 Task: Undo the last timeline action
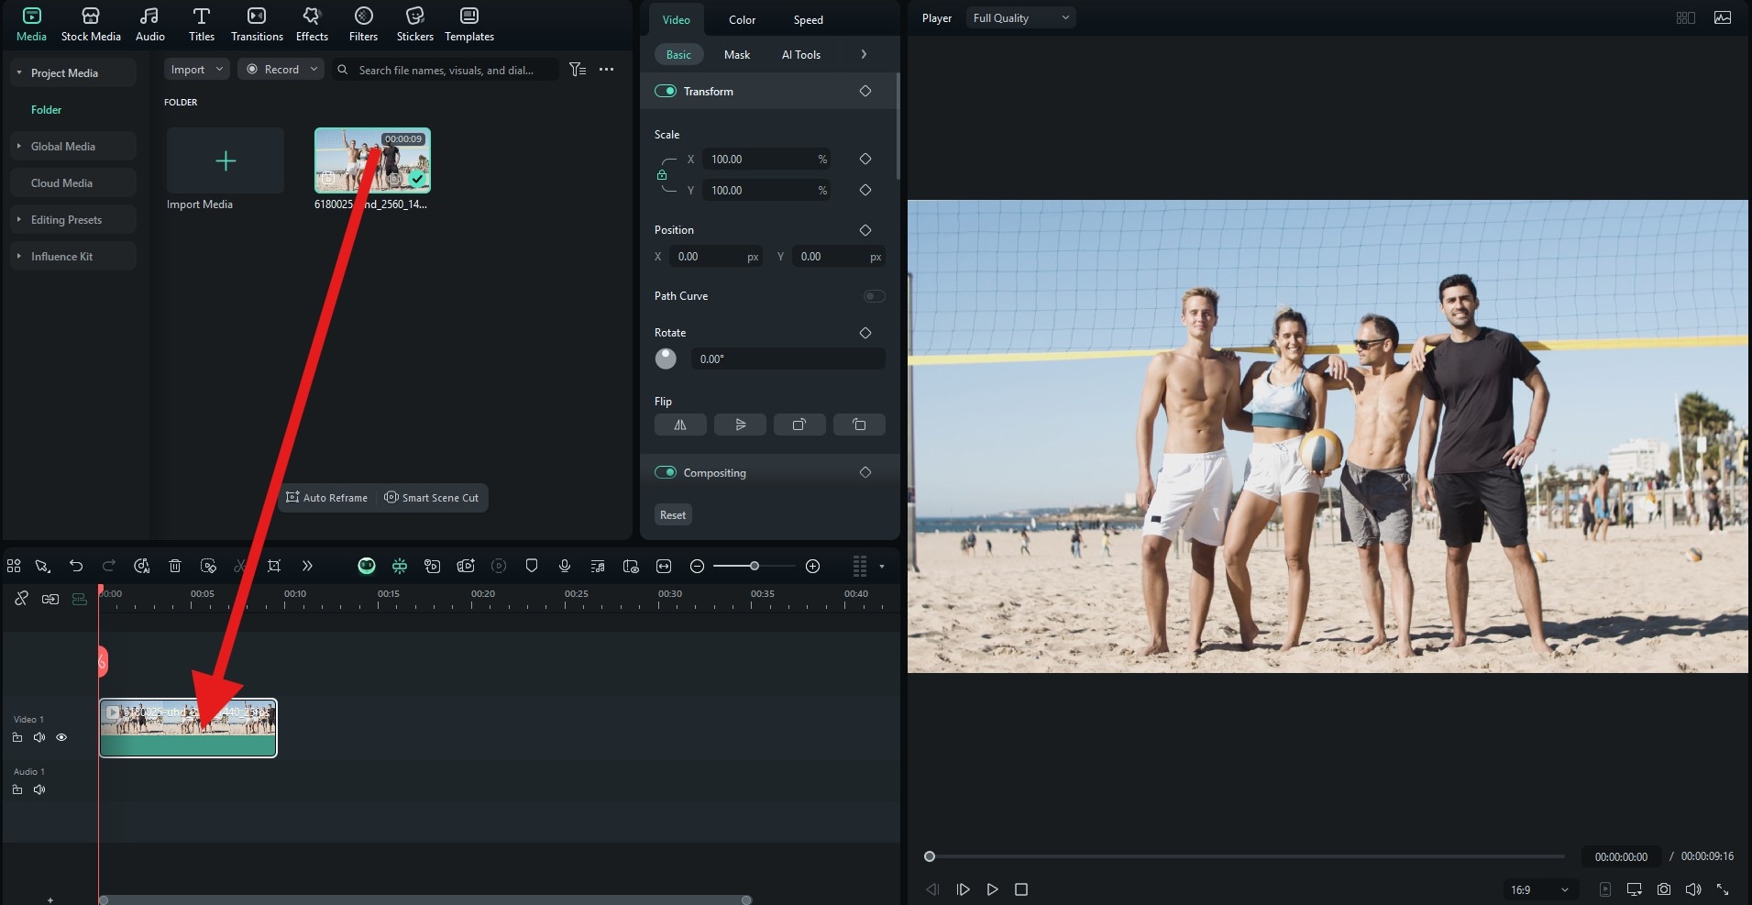76,566
